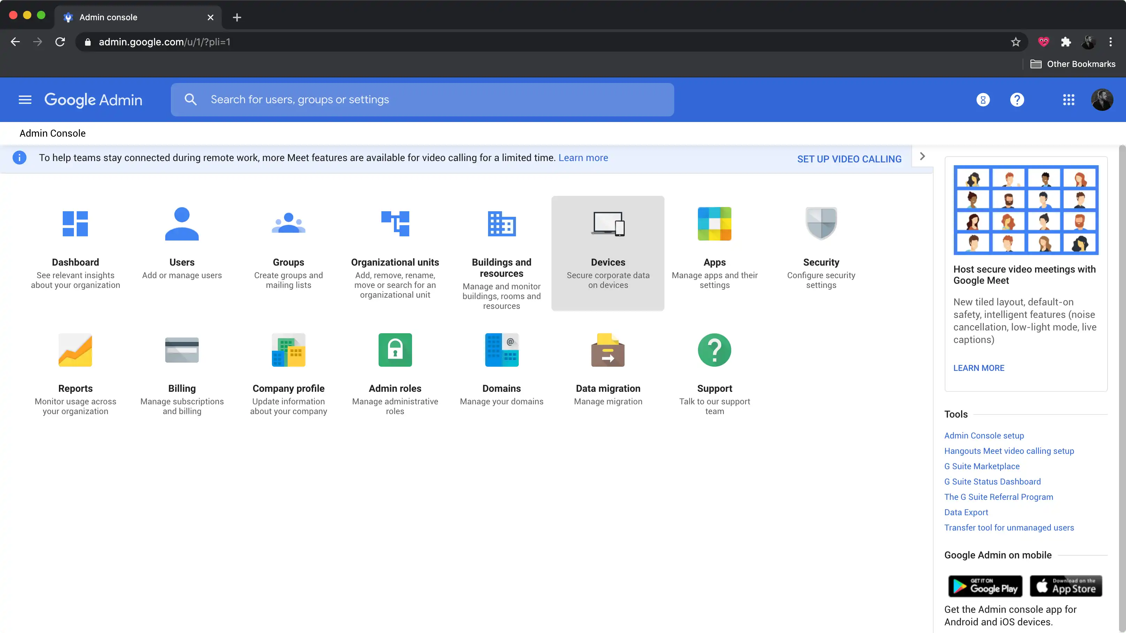Click the Download on the App Store badge
1126x633 pixels.
pos(1066,586)
